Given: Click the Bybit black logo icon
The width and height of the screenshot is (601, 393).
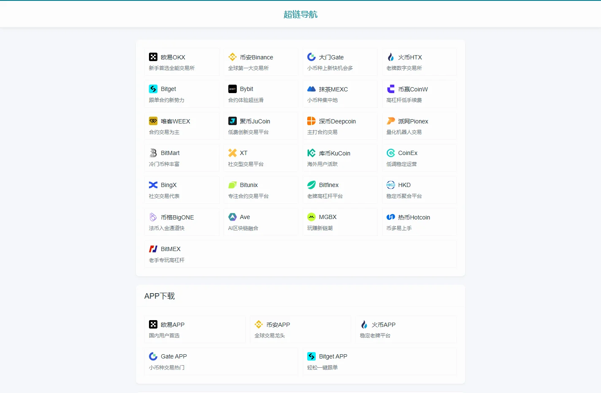Looking at the screenshot, I should click(x=233, y=89).
